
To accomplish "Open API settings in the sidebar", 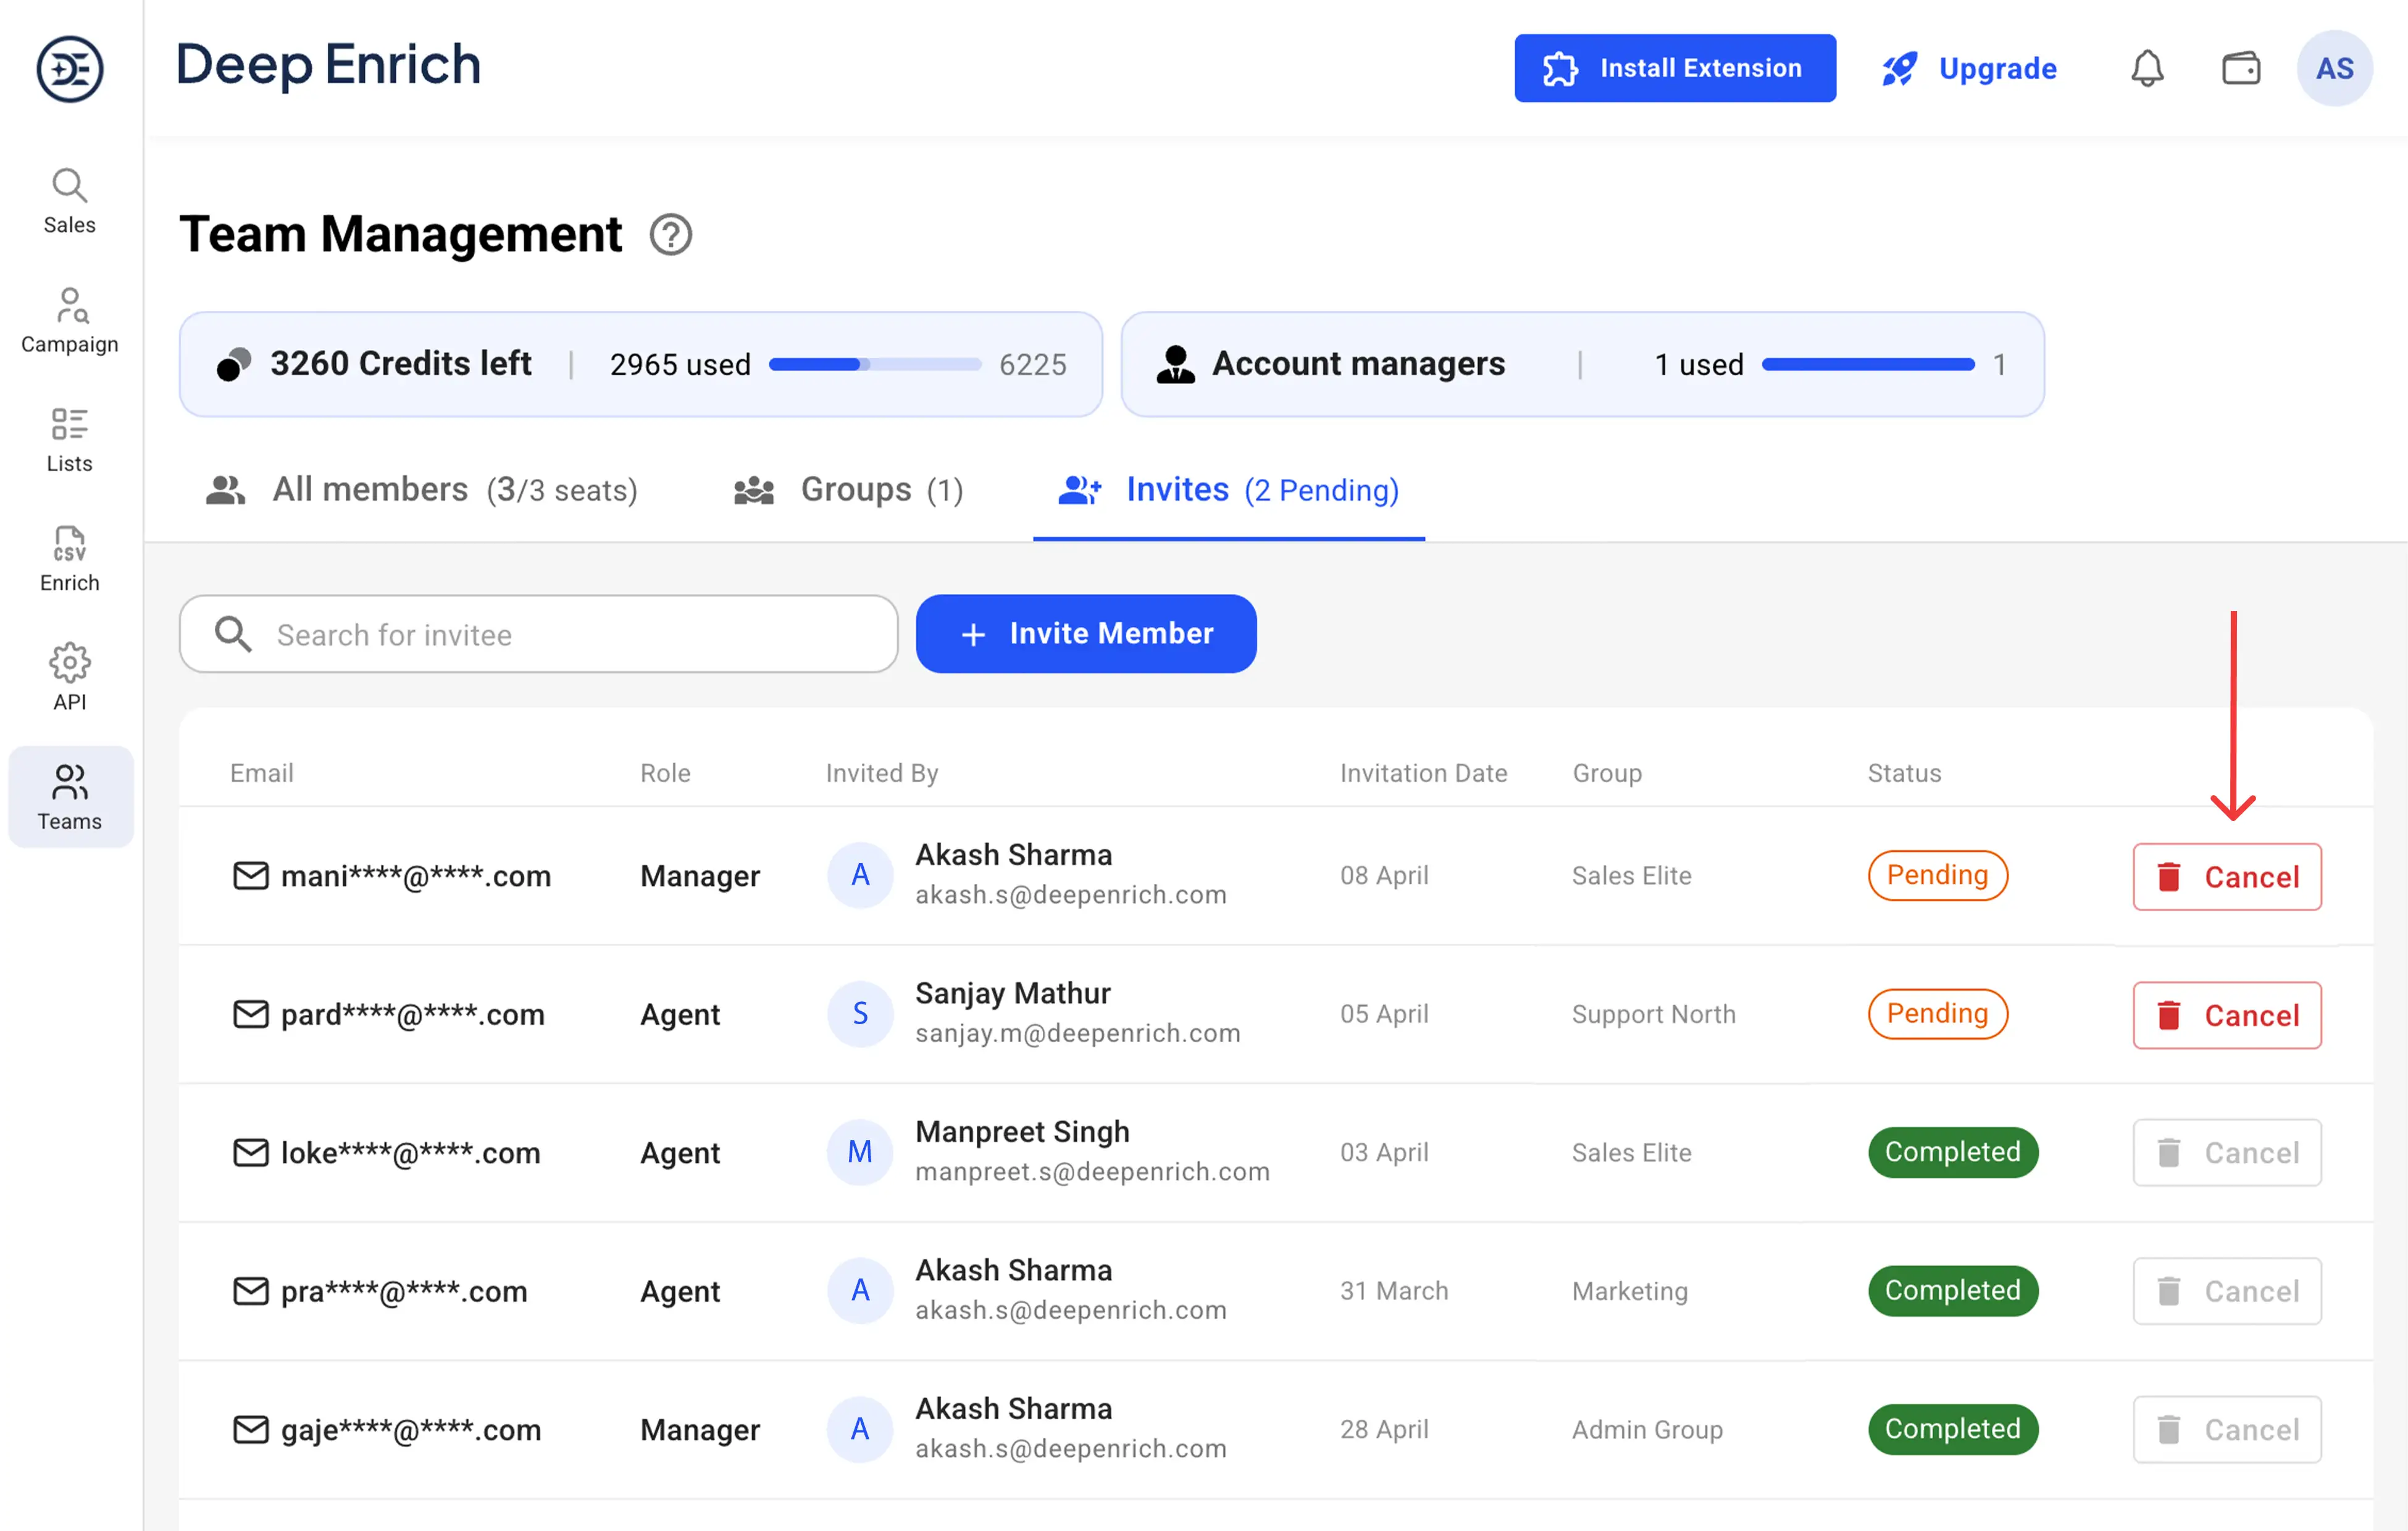I will click(69, 677).
